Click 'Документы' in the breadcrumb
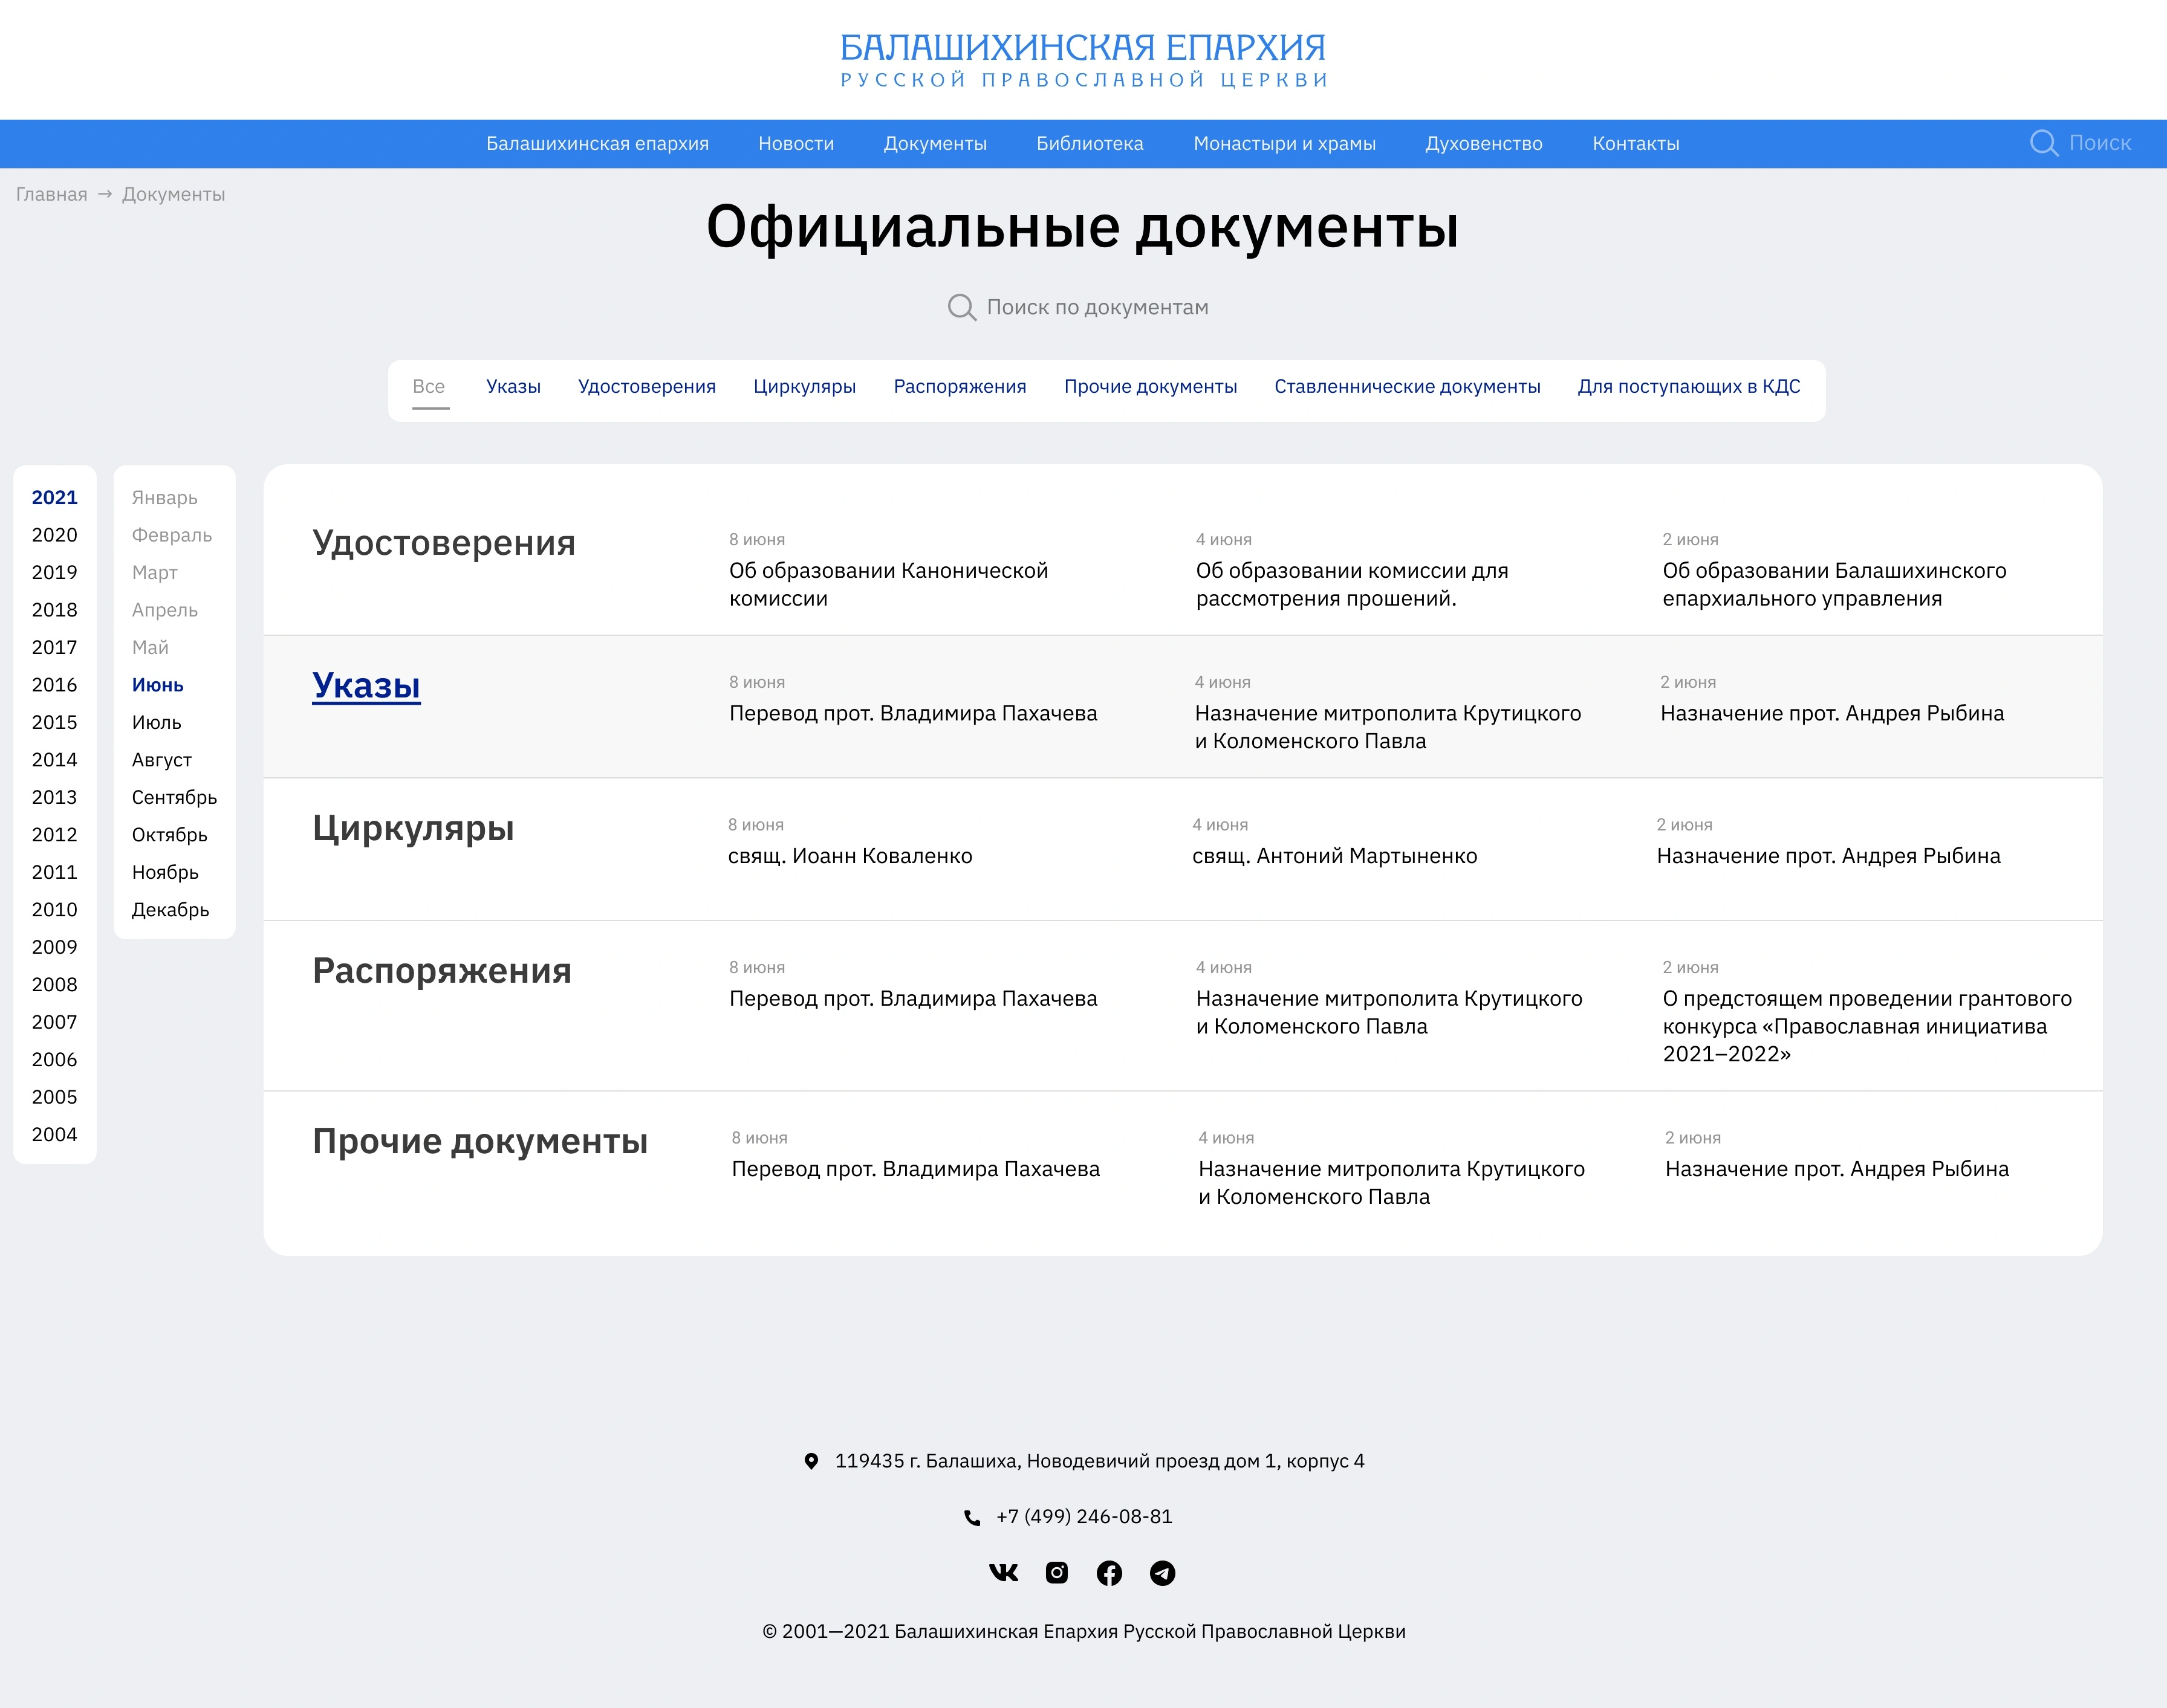The height and width of the screenshot is (1708, 2167). point(173,194)
